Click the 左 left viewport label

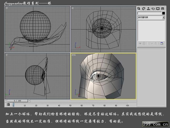[7, 55]
